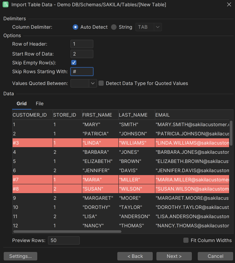Go back with the < Back button
The image size is (235, 263).
coord(135,256)
